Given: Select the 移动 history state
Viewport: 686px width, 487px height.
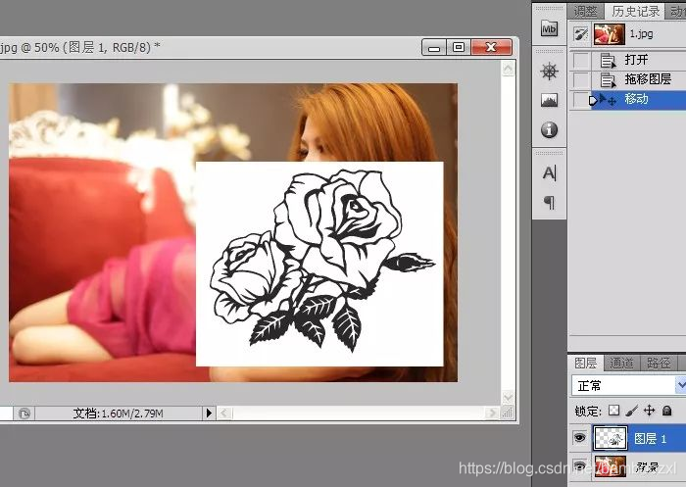Looking at the screenshot, I should [638, 99].
